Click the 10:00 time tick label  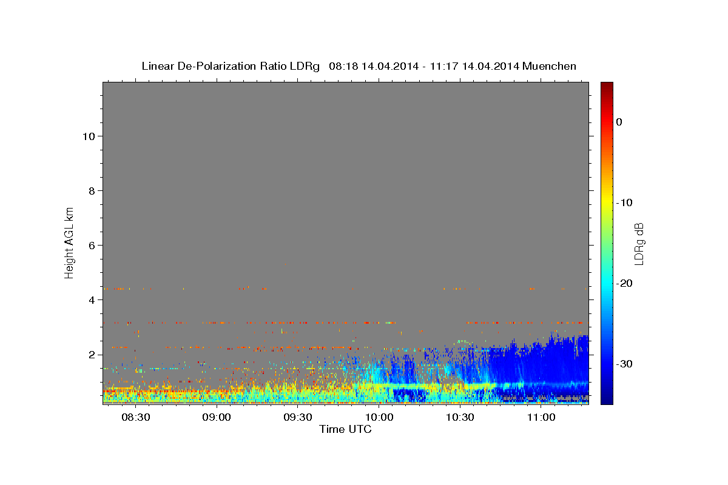click(379, 418)
